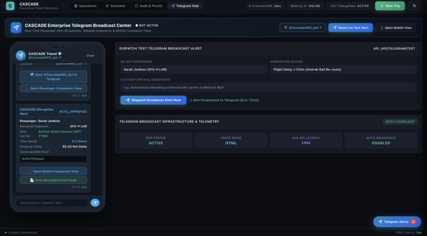
Task: Send Live Test Alert
Action: coord(351,28)
